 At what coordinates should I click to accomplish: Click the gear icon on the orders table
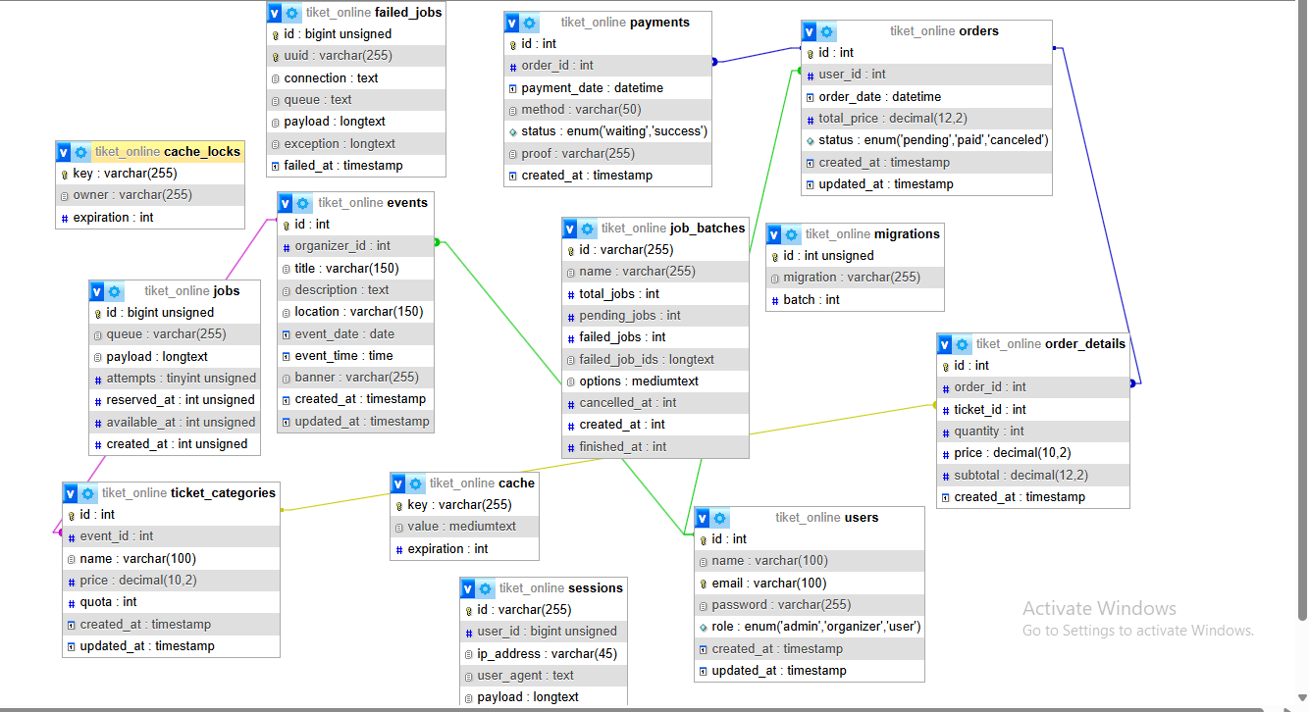pyautogui.click(x=827, y=31)
